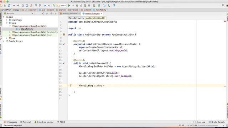Hide the project panel icon

click(x=56, y=14)
